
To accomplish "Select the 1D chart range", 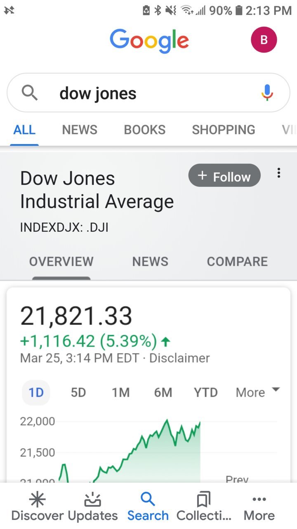I will pos(36,392).
